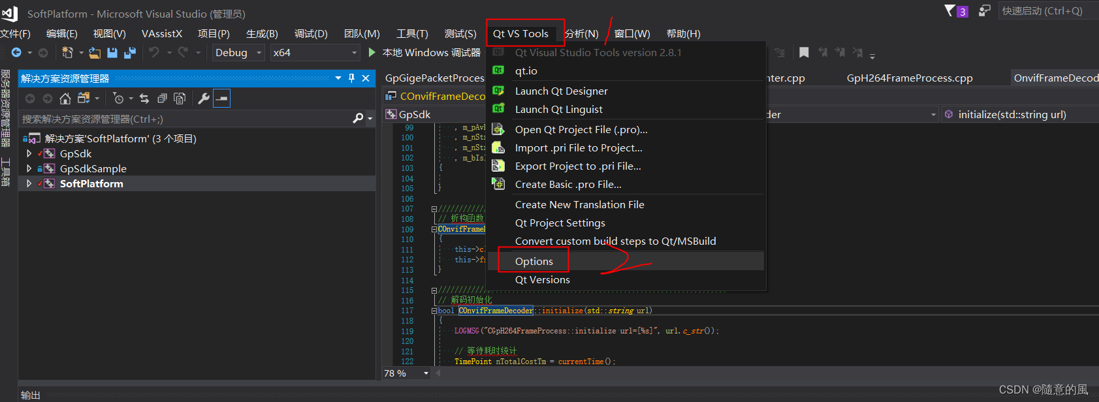Viewport: 1099px width, 402px height.
Task: Click Solution Explorer Home icon
Action: pos(65,99)
